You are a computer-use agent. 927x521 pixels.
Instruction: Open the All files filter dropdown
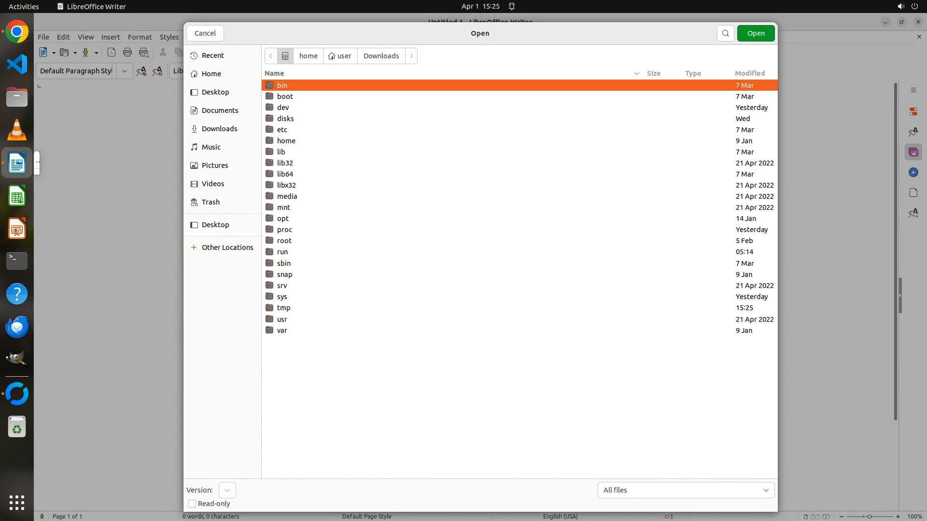click(x=686, y=490)
